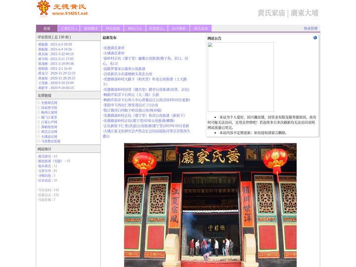Open the 网站日志 menu item
This screenshot has width=356, height=267.
click(135, 28)
